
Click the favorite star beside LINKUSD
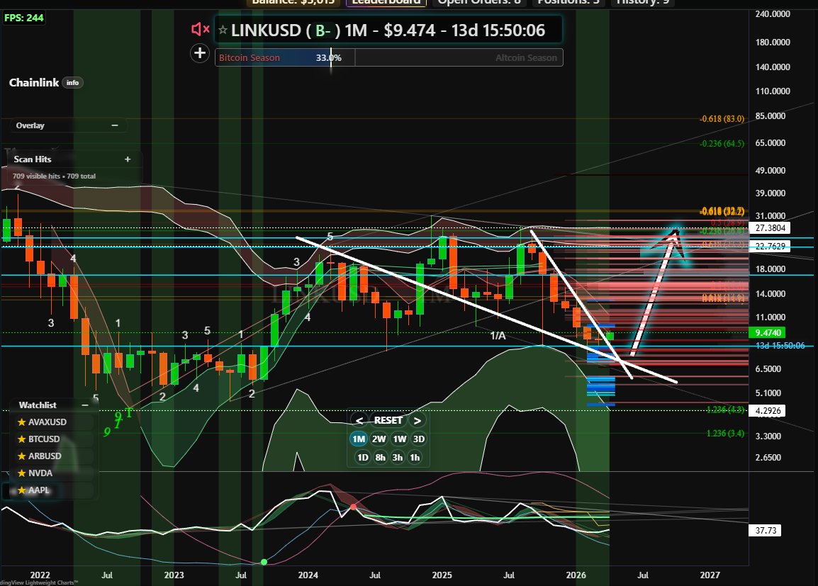coord(223,30)
